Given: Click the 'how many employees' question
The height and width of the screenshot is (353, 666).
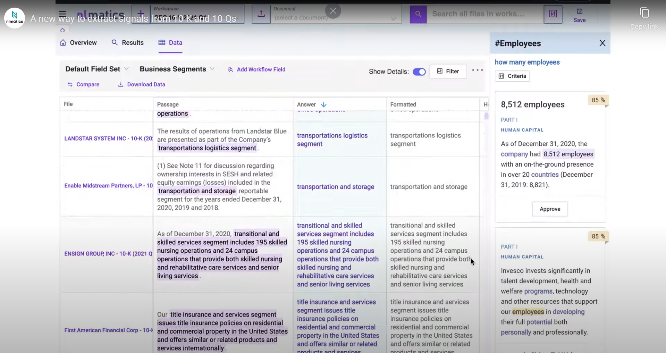Looking at the screenshot, I should tap(527, 62).
